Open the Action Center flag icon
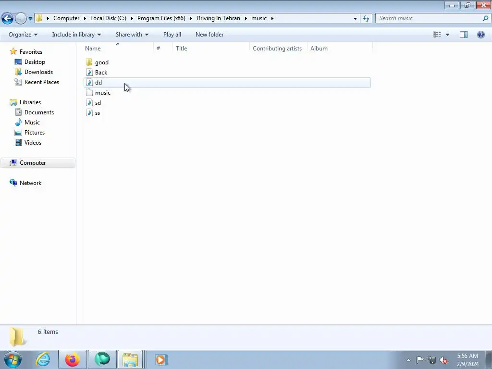 420,360
